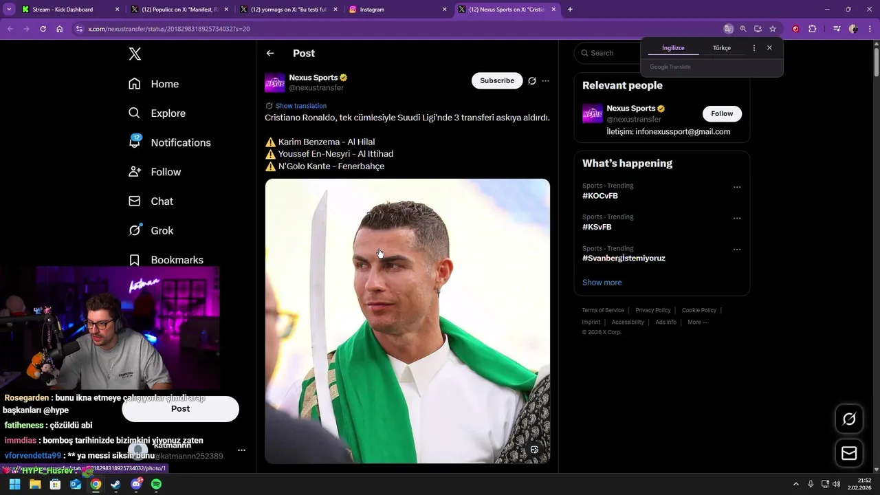Click the Nexus Sports author name
This screenshot has width=880, height=495.
[x=313, y=78]
